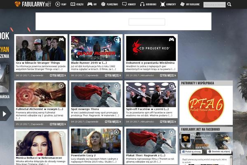This screenshot has width=247, height=165.
Task: Focus the site search input field
Action: click(x=214, y=5)
